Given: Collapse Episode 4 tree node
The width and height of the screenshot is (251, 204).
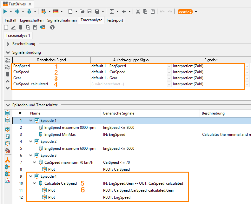Looking at the screenshot, I should (30, 176).
